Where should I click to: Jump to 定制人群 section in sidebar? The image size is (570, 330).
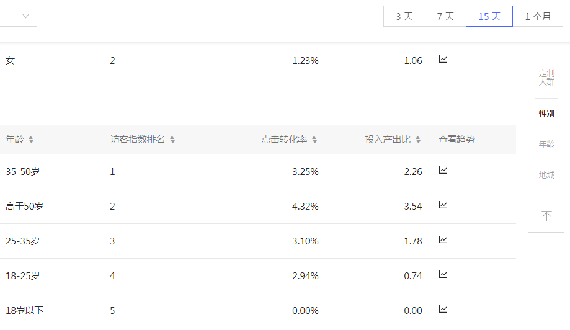click(546, 78)
